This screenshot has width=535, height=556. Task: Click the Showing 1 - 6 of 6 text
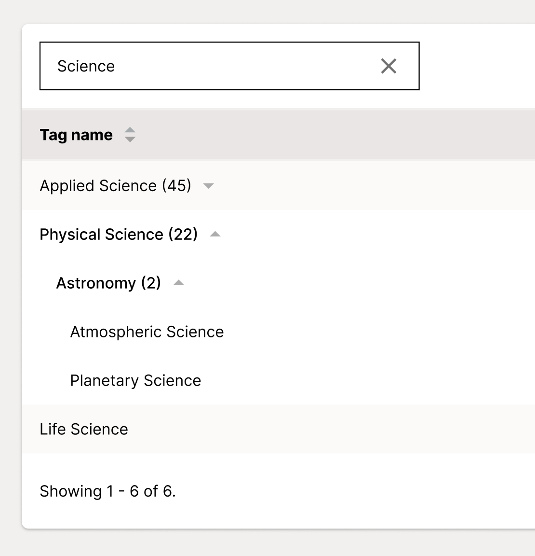tap(108, 491)
